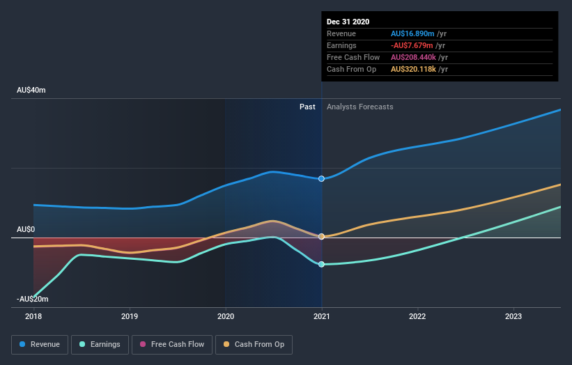572x365 pixels.
Task: Click the 2021 x-axis label
Action: click(321, 316)
